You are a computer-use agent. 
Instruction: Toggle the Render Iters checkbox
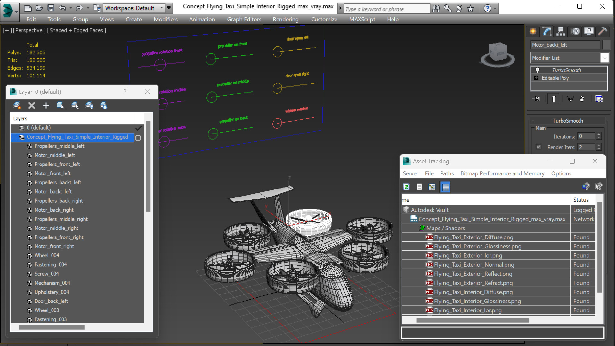tap(538, 147)
